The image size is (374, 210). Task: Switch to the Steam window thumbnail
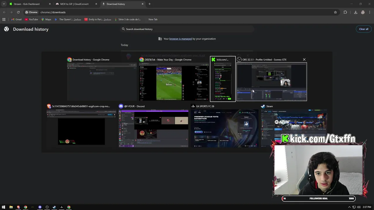pos(294,125)
